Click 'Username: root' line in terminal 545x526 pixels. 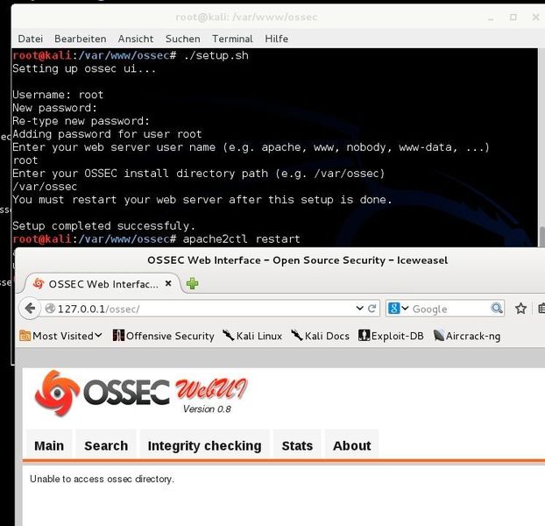[x=58, y=95]
